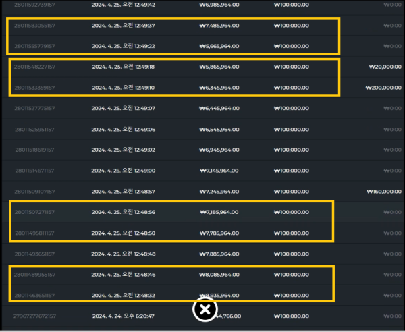This screenshot has height=332, width=405.
Task: Click balance ₩6,945,964.00
Action: click(x=219, y=150)
